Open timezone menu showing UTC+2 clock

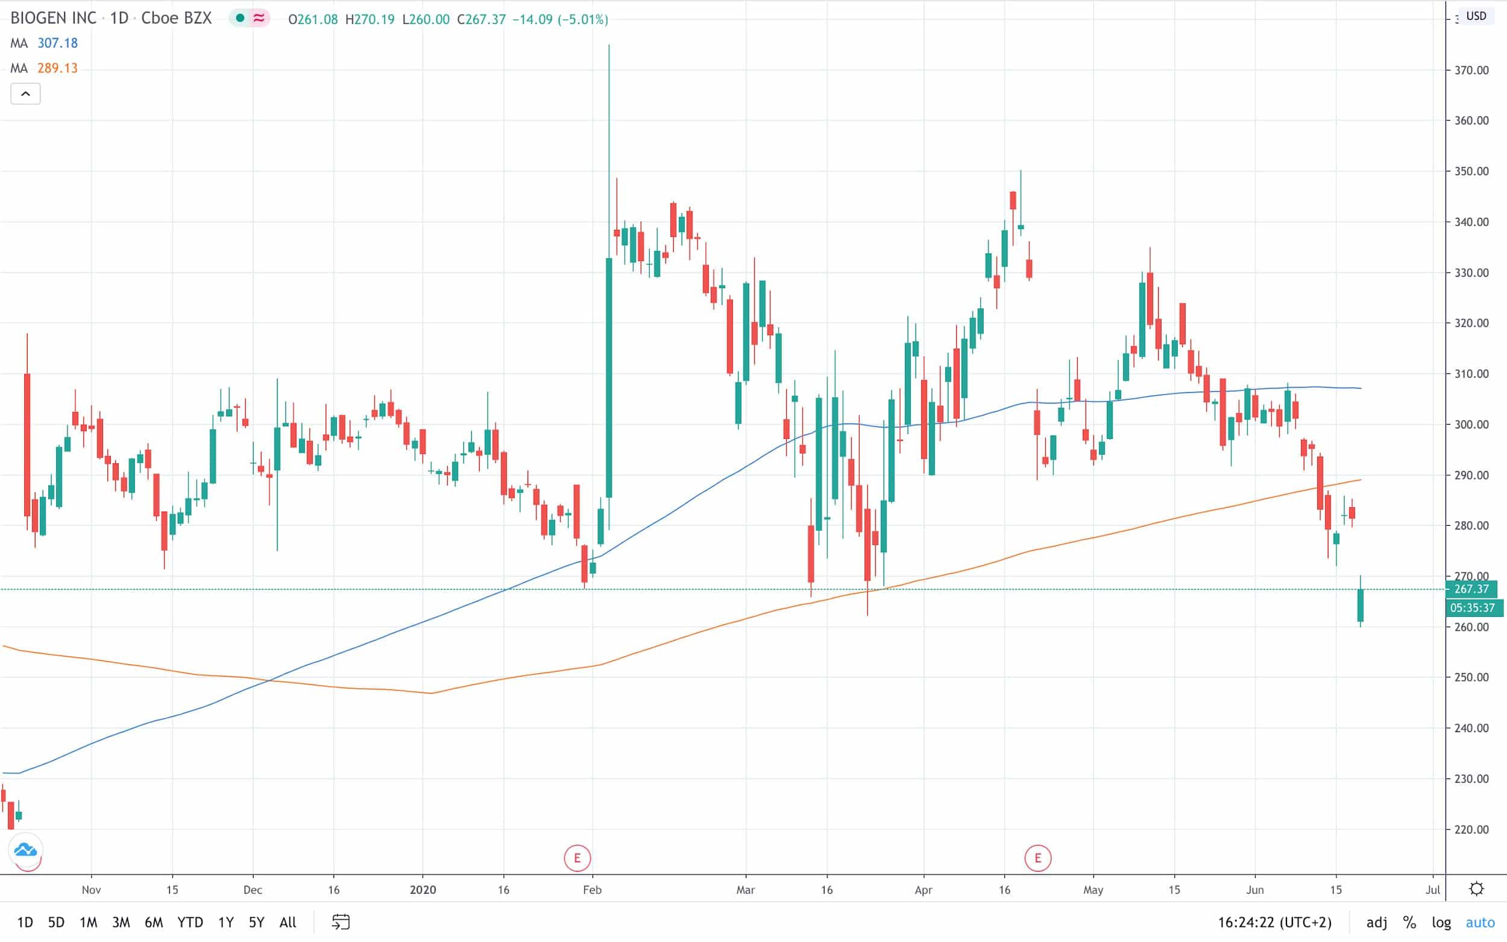pyautogui.click(x=1274, y=922)
